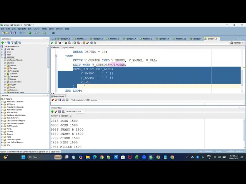
Task: Select the Triggers tree item
Action: 13,84
